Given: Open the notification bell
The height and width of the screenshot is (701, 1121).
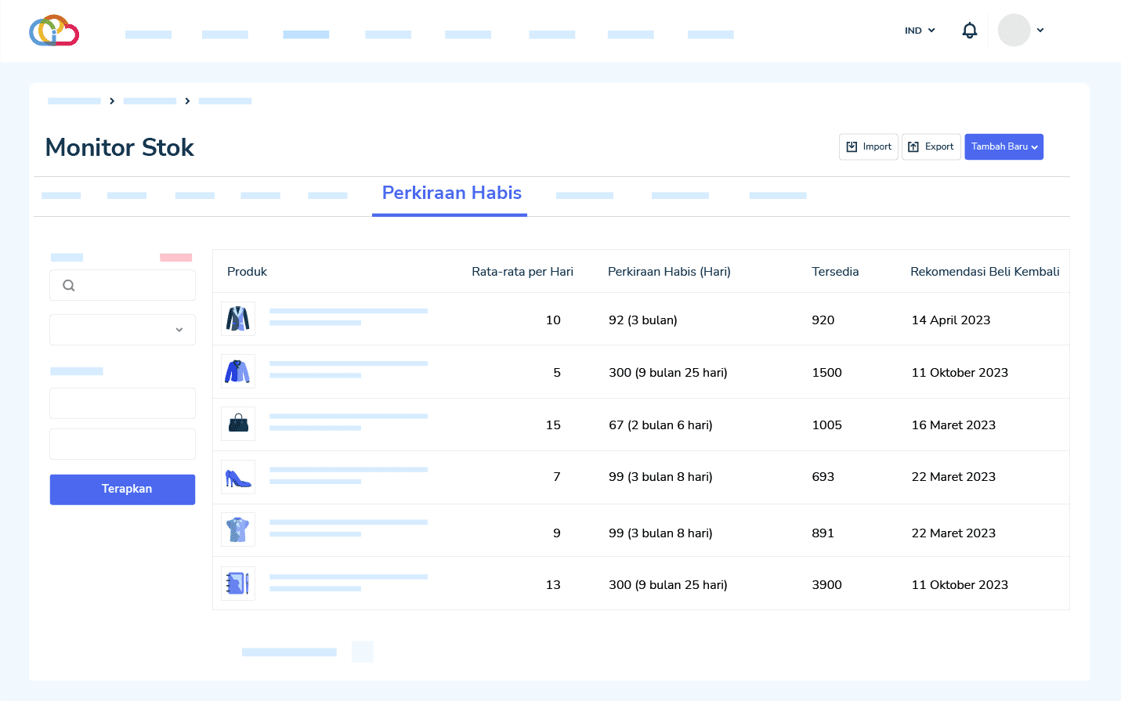Looking at the screenshot, I should tap(969, 31).
